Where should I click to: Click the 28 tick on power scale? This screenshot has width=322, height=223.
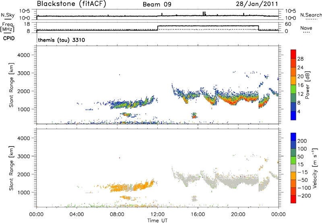[x=300, y=59]
